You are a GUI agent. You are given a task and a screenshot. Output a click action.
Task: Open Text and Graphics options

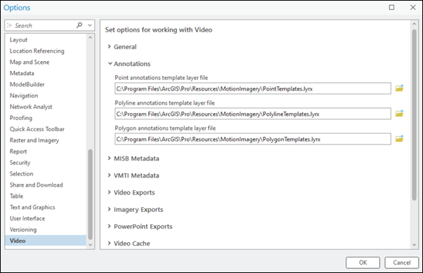coord(46,207)
